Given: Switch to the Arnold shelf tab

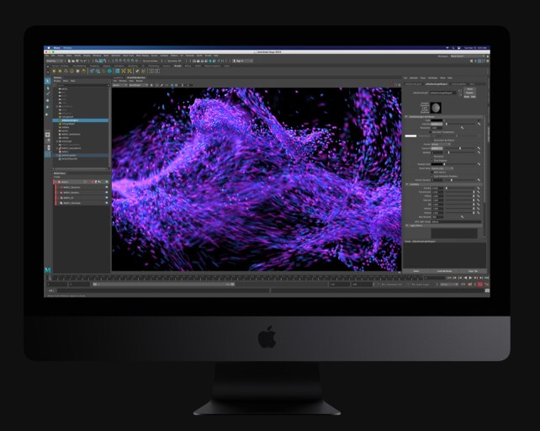Looking at the screenshot, I should (177, 66).
